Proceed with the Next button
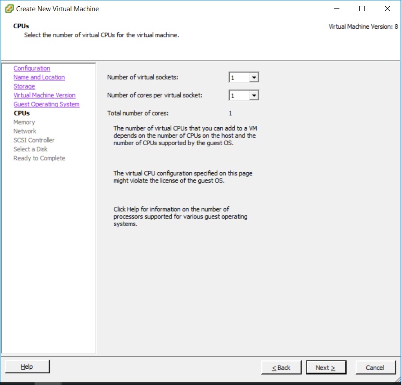The height and width of the screenshot is (385, 401). pyautogui.click(x=326, y=367)
